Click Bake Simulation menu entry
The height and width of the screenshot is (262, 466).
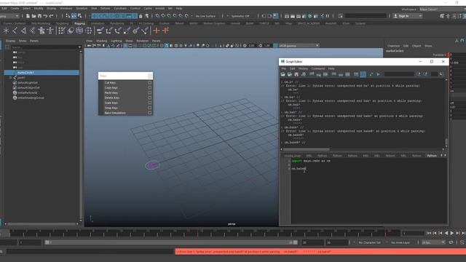point(115,113)
